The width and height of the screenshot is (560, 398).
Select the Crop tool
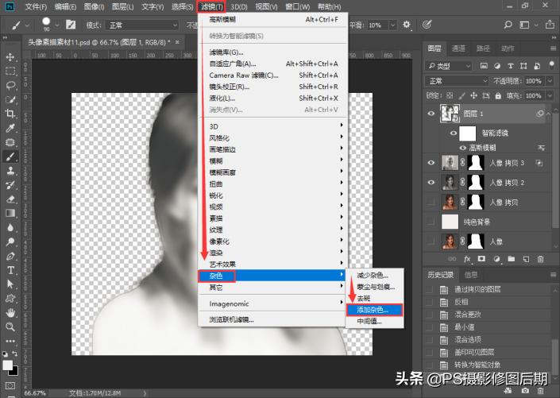click(x=10, y=114)
